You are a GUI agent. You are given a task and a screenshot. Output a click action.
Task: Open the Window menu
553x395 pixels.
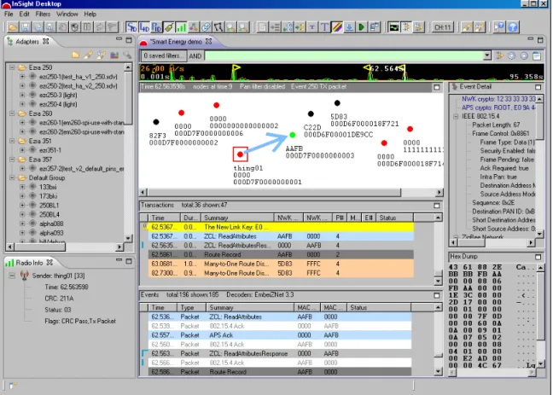(x=67, y=15)
